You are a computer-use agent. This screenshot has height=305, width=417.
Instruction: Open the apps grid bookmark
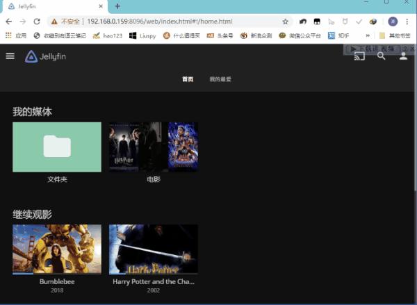pos(16,35)
